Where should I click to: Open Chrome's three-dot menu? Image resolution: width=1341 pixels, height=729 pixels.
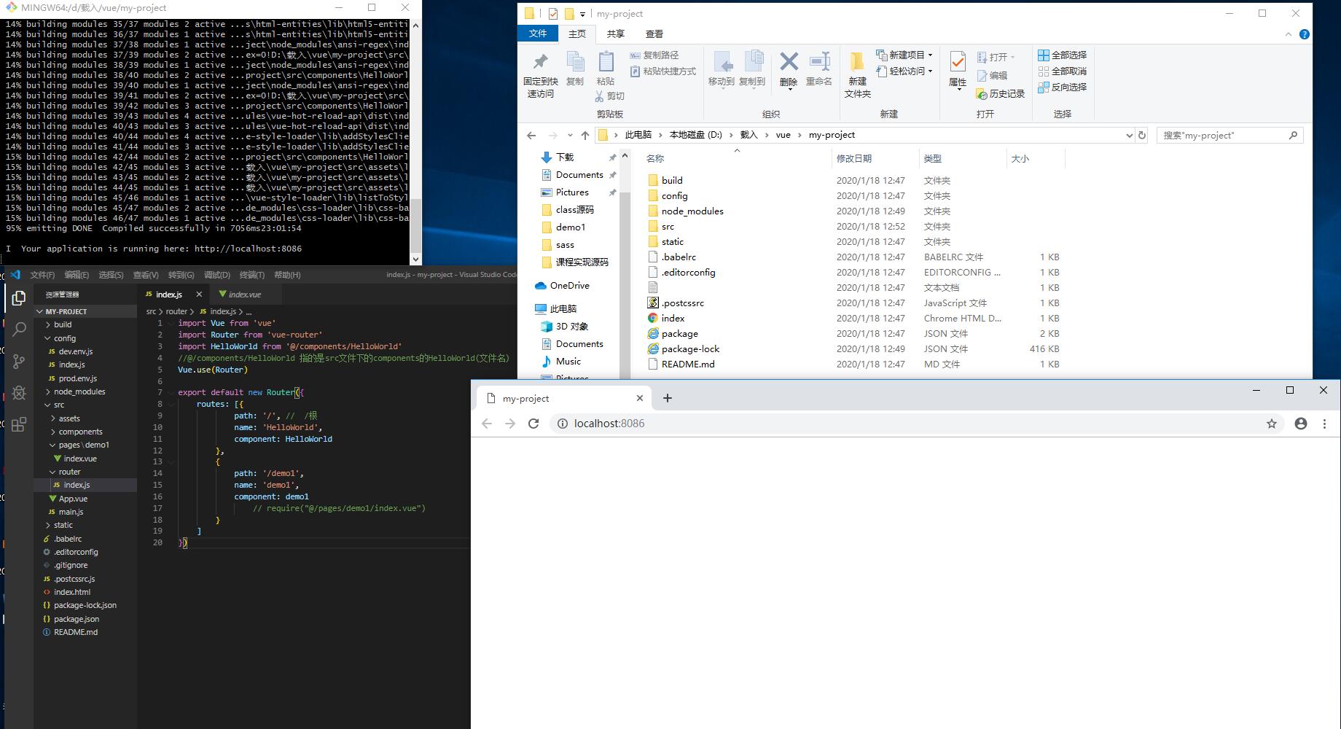point(1325,424)
